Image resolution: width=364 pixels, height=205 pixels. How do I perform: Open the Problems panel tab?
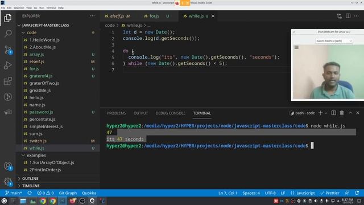click(116, 113)
